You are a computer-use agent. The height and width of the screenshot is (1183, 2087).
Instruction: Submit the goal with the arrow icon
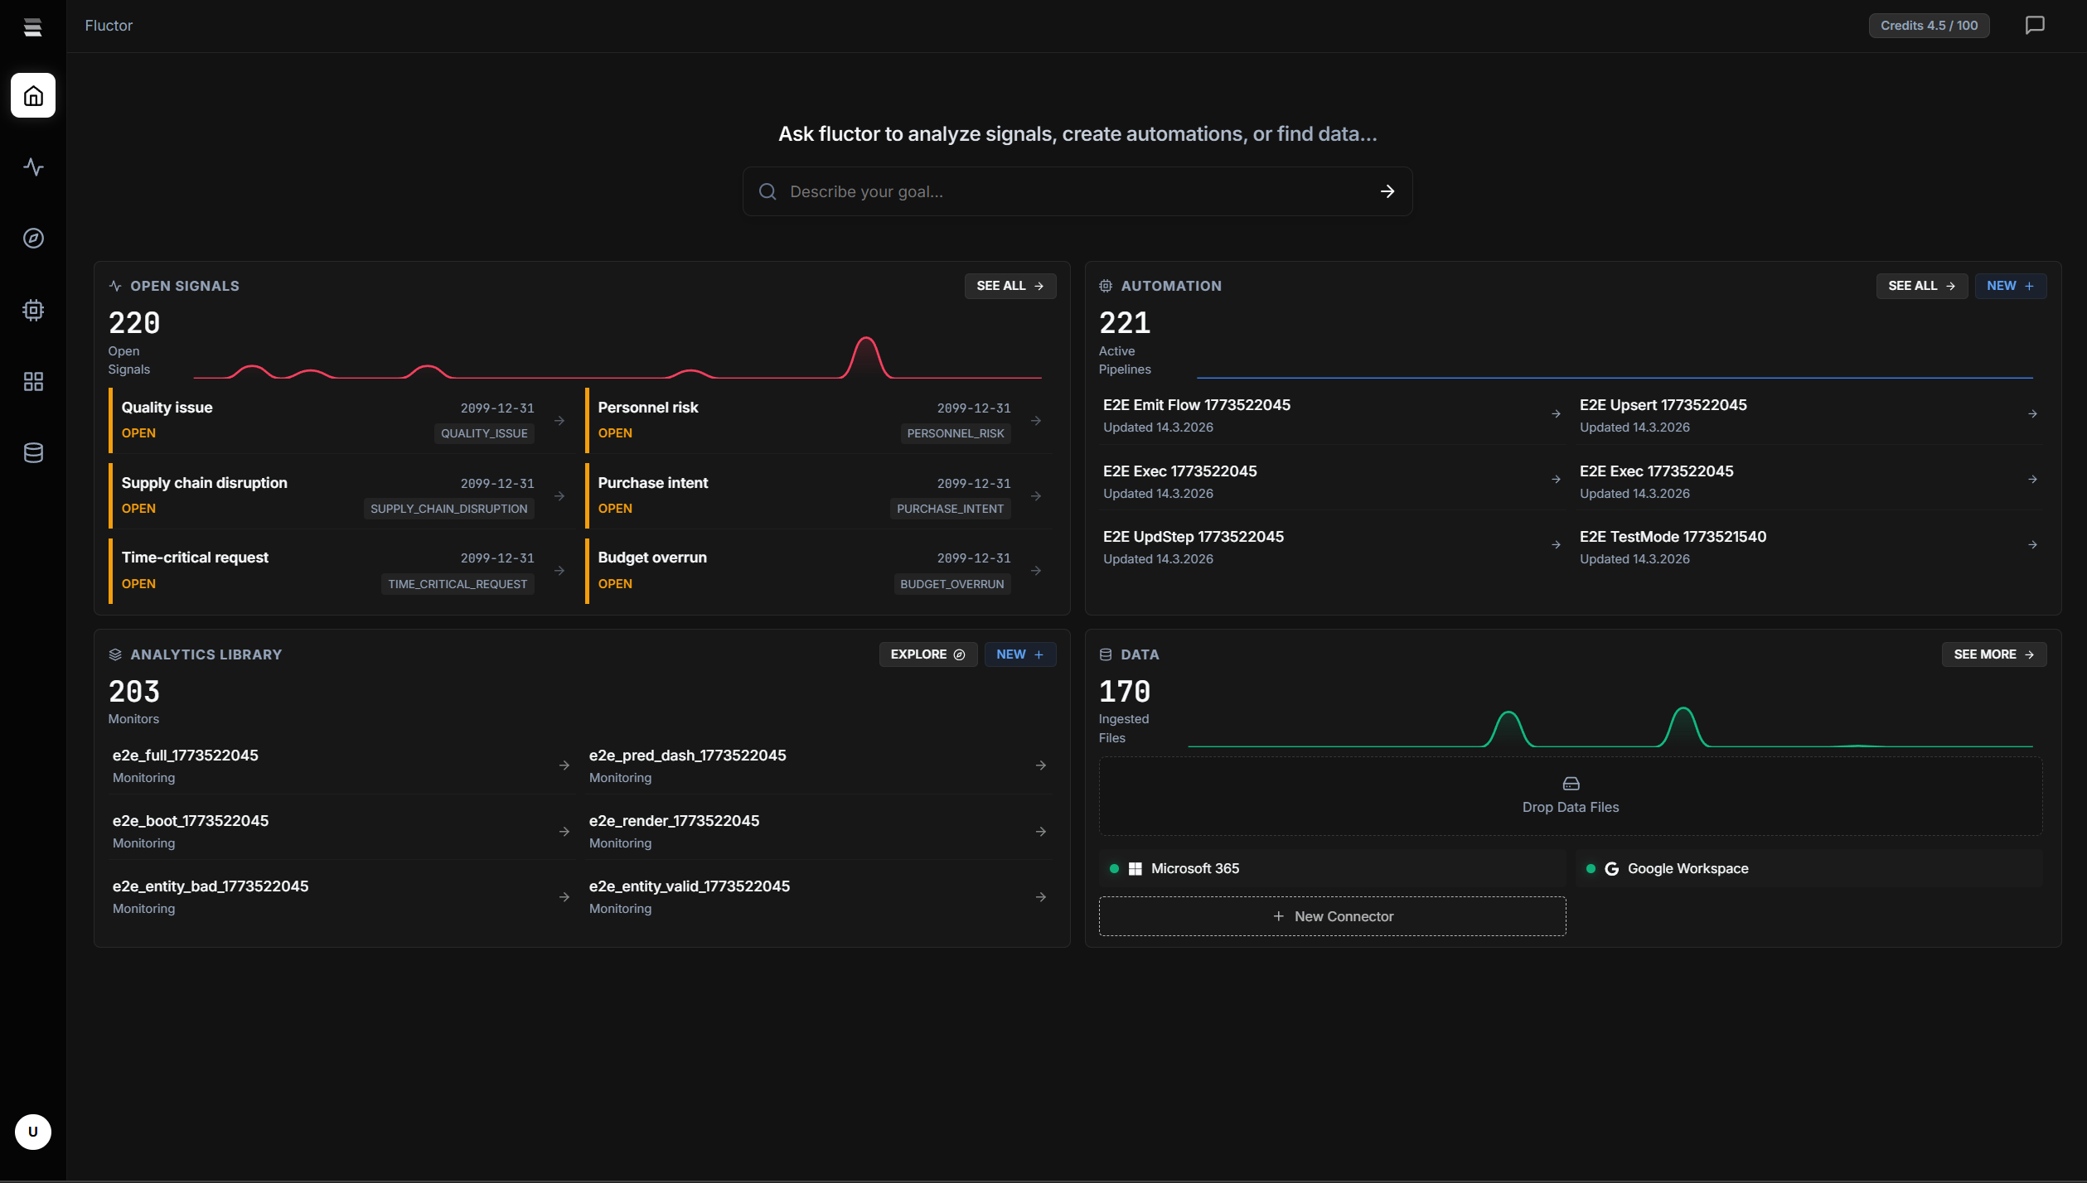(1387, 191)
